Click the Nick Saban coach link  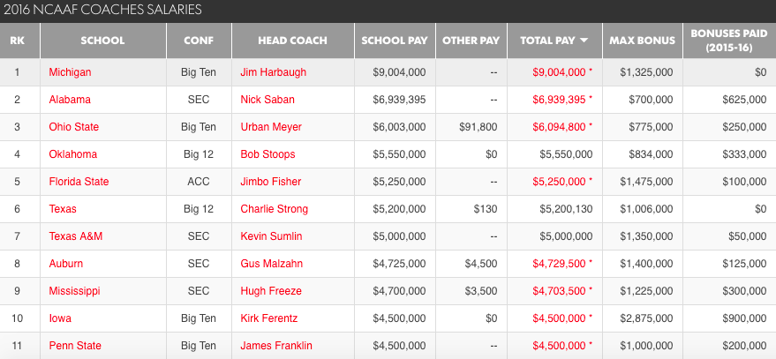coord(267,100)
